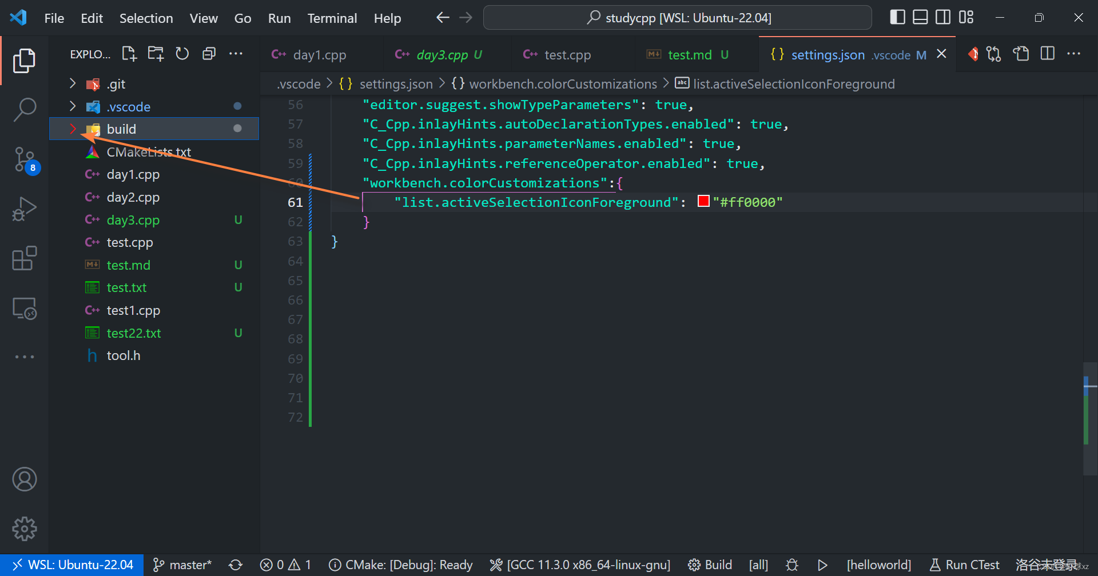Open the Accounts menu
Screen dimensions: 1098x576
pyautogui.click(x=24, y=479)
